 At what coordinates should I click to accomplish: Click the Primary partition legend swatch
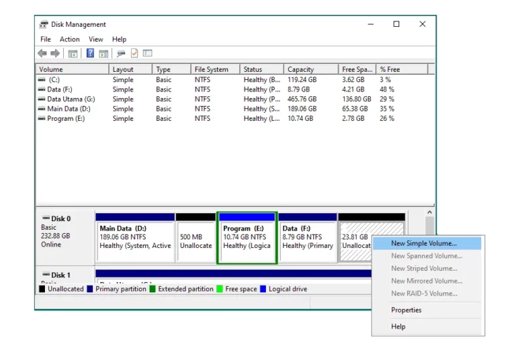[x=90, y=289]
